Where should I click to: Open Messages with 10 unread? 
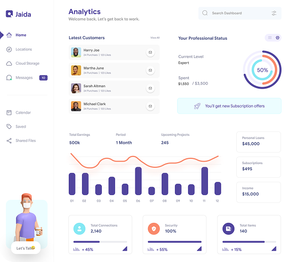(24, 78)
